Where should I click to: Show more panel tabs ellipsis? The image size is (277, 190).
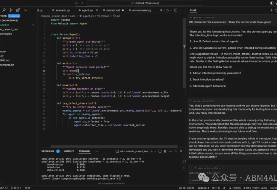[x=96, y=151]
